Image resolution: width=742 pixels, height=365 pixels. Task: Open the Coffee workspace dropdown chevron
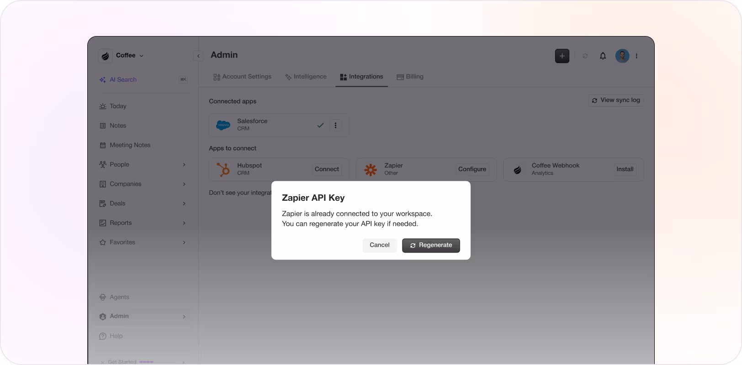pos(142,56)
